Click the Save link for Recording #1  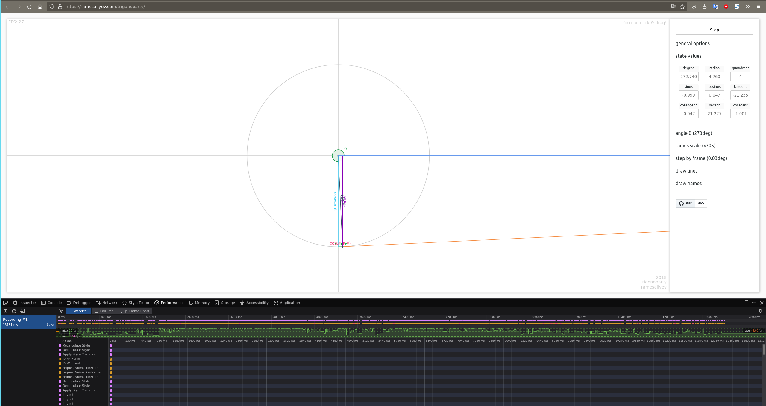point(50,325)
